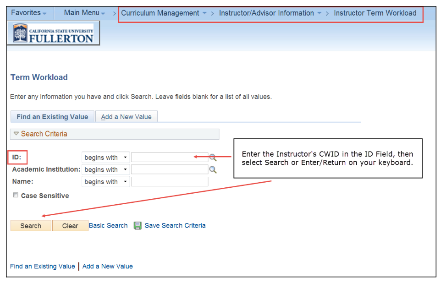This screenshot has width=441, height=283.
Task: Click inside the ID text field
Action: (x=169, y=158)
